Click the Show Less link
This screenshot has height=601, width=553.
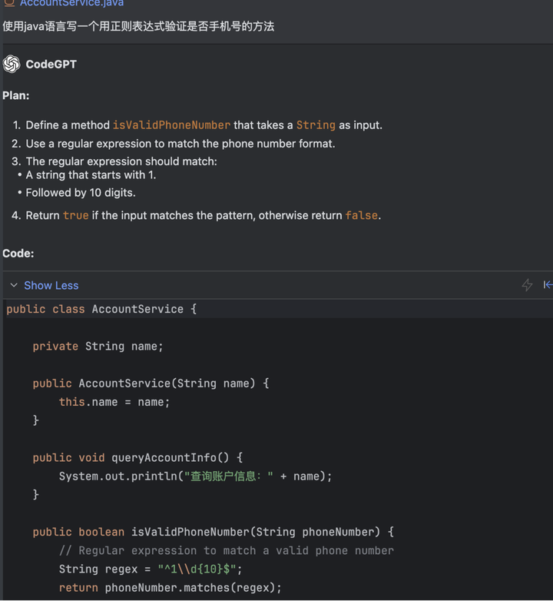51,285
